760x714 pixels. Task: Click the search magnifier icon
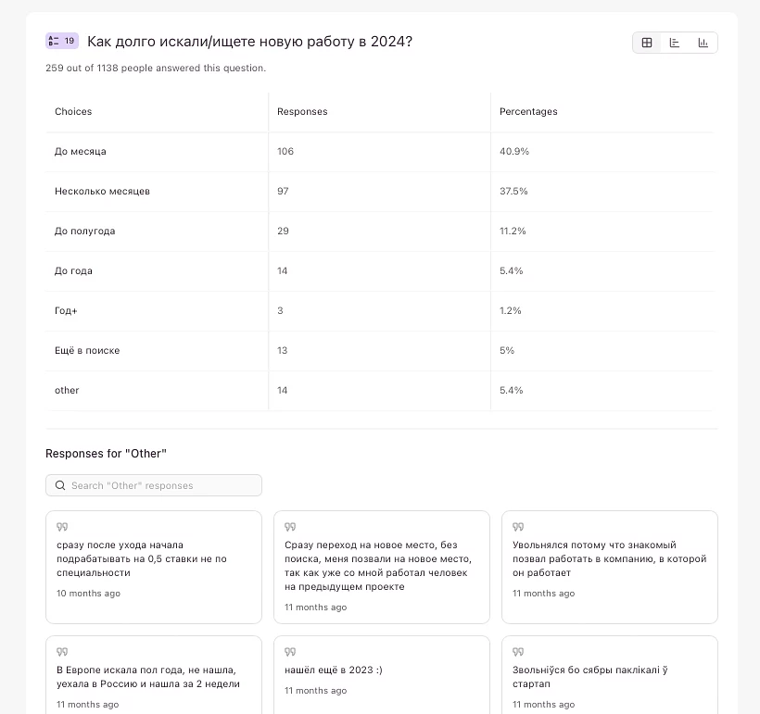(61, 485)
